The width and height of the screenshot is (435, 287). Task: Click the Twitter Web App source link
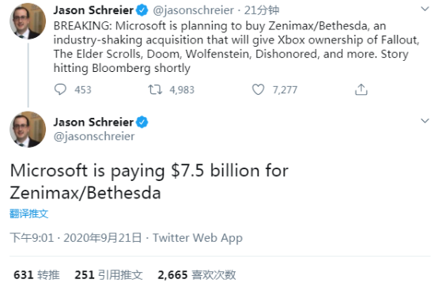tap(198, 238)
